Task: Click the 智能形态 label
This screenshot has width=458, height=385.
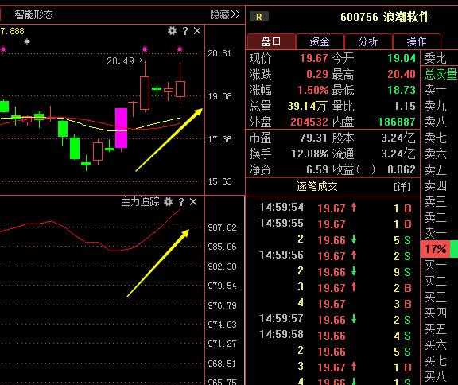Action: point(33,14)
